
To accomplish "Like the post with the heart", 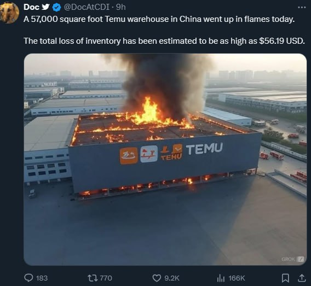I will 157,278.
